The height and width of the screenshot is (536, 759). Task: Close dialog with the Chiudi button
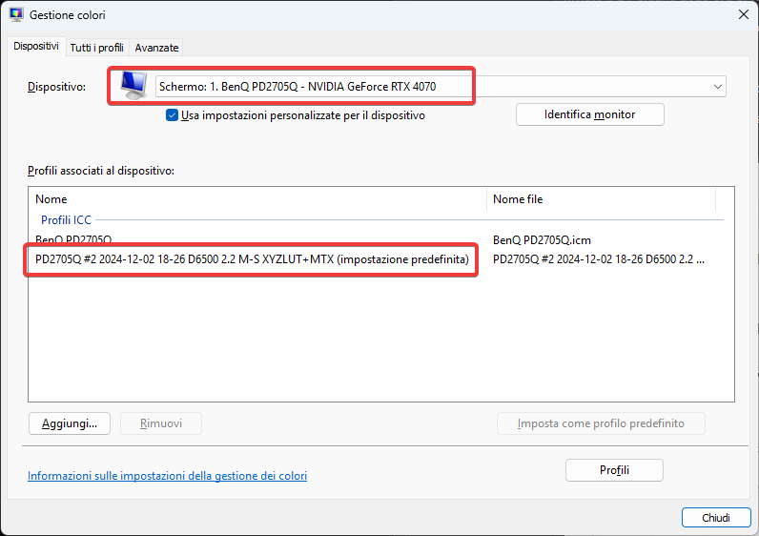716,518
